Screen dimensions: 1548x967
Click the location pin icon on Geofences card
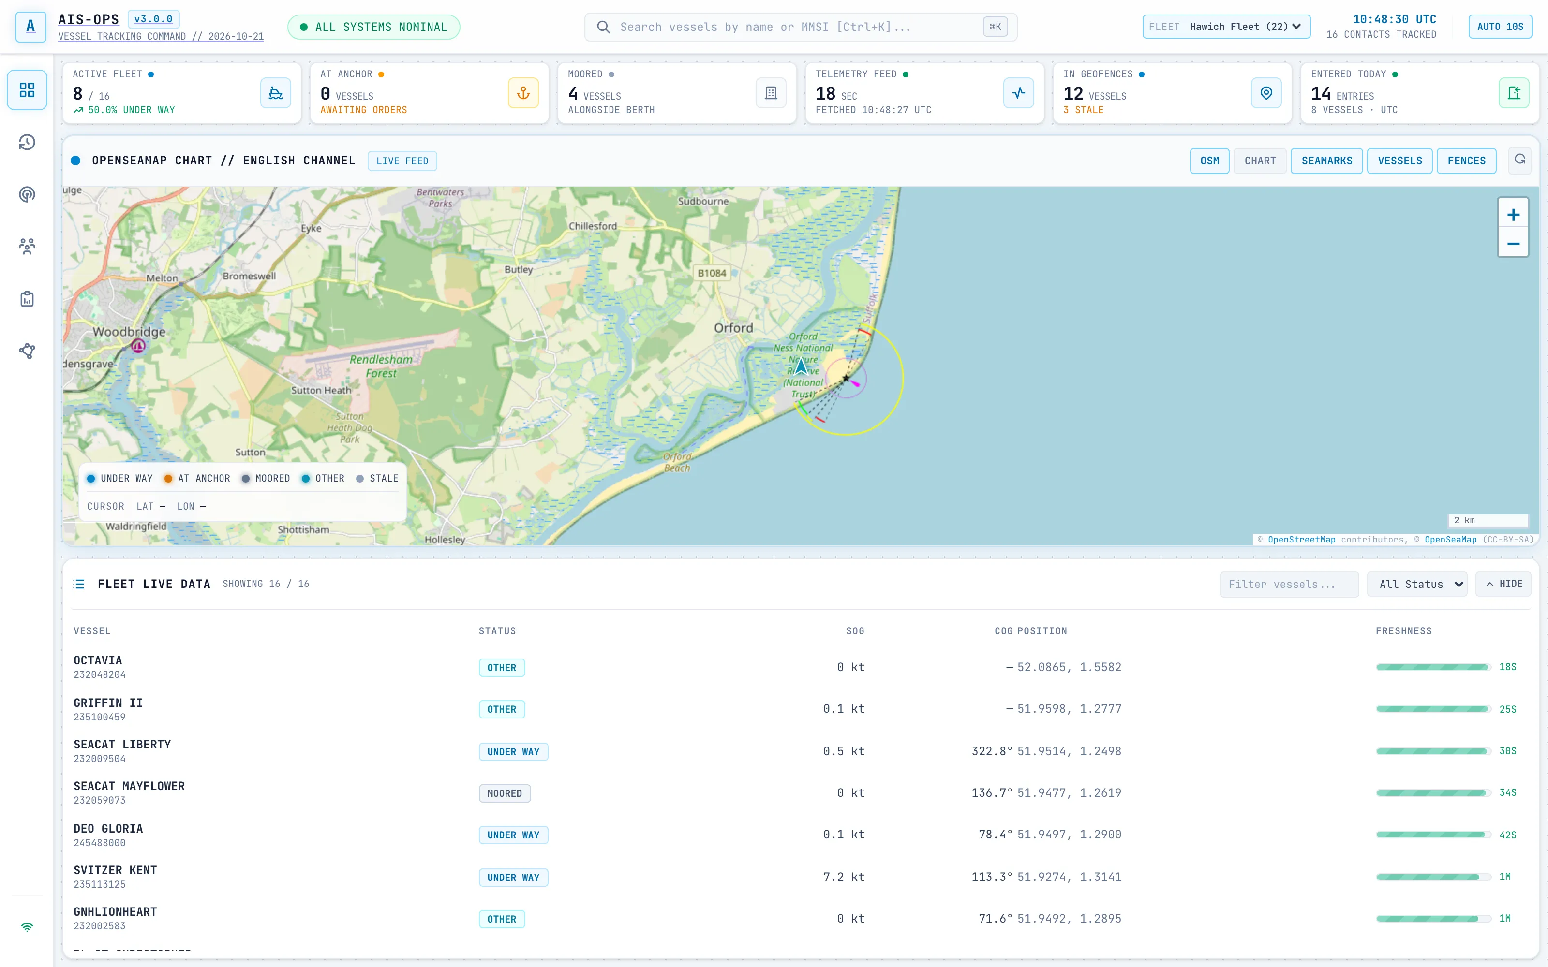(x=1266, y=93)
